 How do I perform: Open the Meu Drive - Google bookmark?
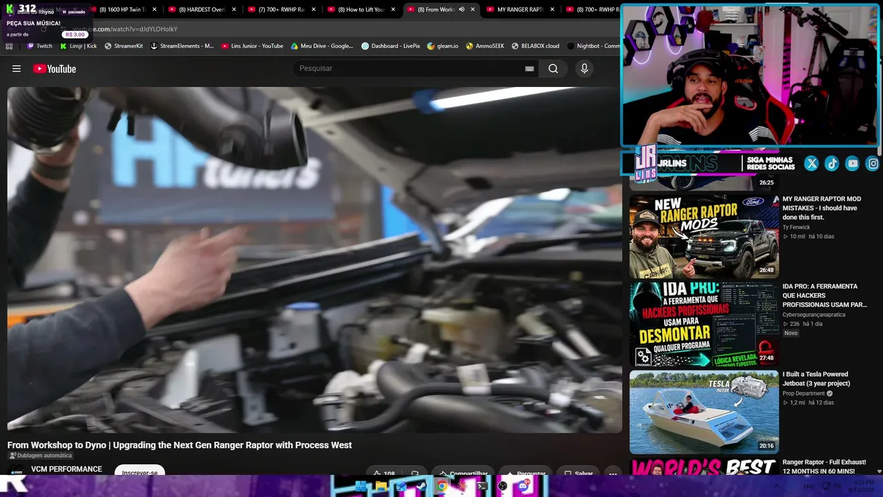pos(322,46)
